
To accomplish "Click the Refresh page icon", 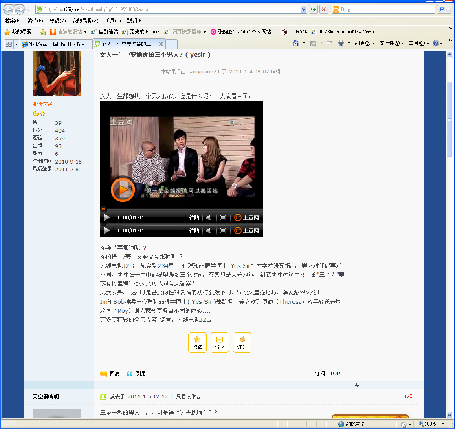I will pos(313,9).
